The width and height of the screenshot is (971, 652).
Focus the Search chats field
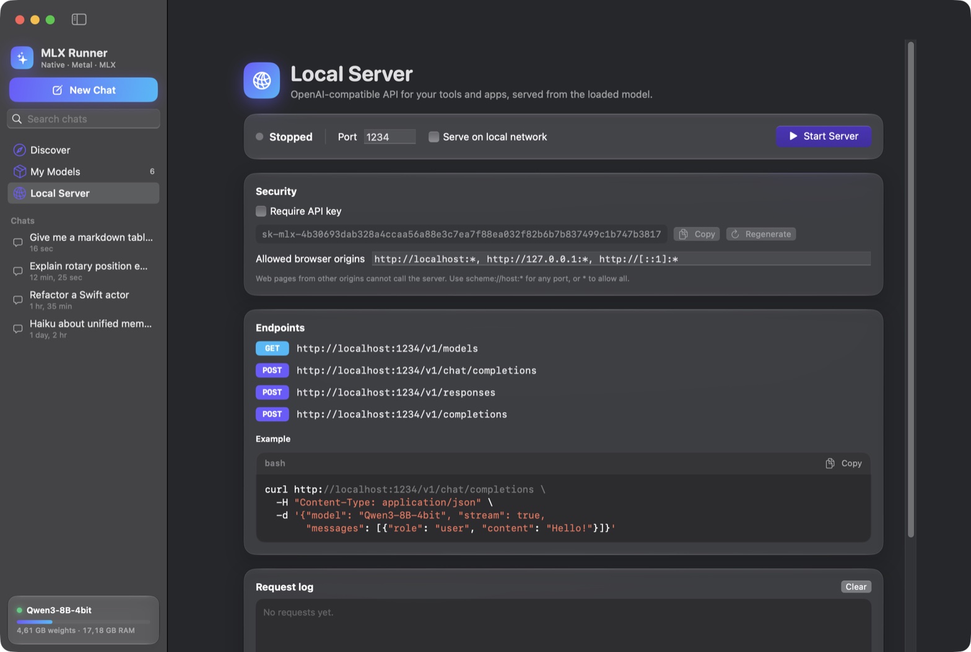tap(84, 119)
